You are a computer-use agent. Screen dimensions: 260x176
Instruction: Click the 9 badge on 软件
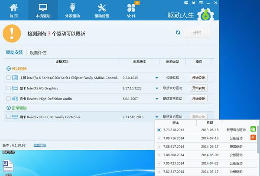(x=137, y=3)
